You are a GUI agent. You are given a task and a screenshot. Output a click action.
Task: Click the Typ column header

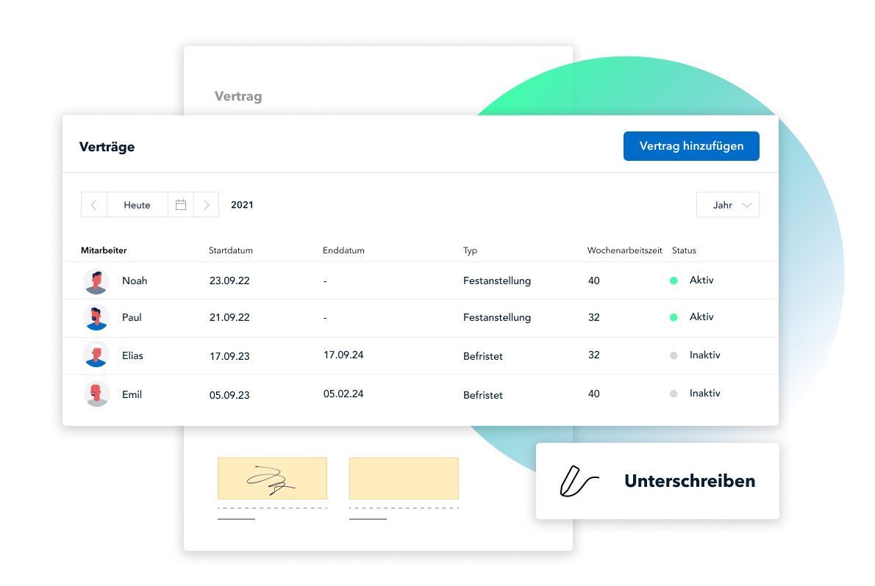470,250
